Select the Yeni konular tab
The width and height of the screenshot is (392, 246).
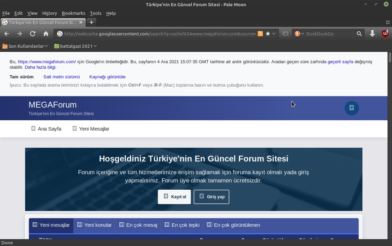pyautogui.click(x=95, y=225)
